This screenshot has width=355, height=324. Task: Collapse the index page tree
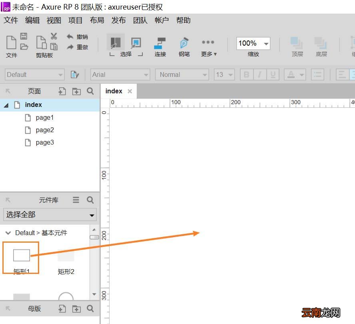pos(6,105)
